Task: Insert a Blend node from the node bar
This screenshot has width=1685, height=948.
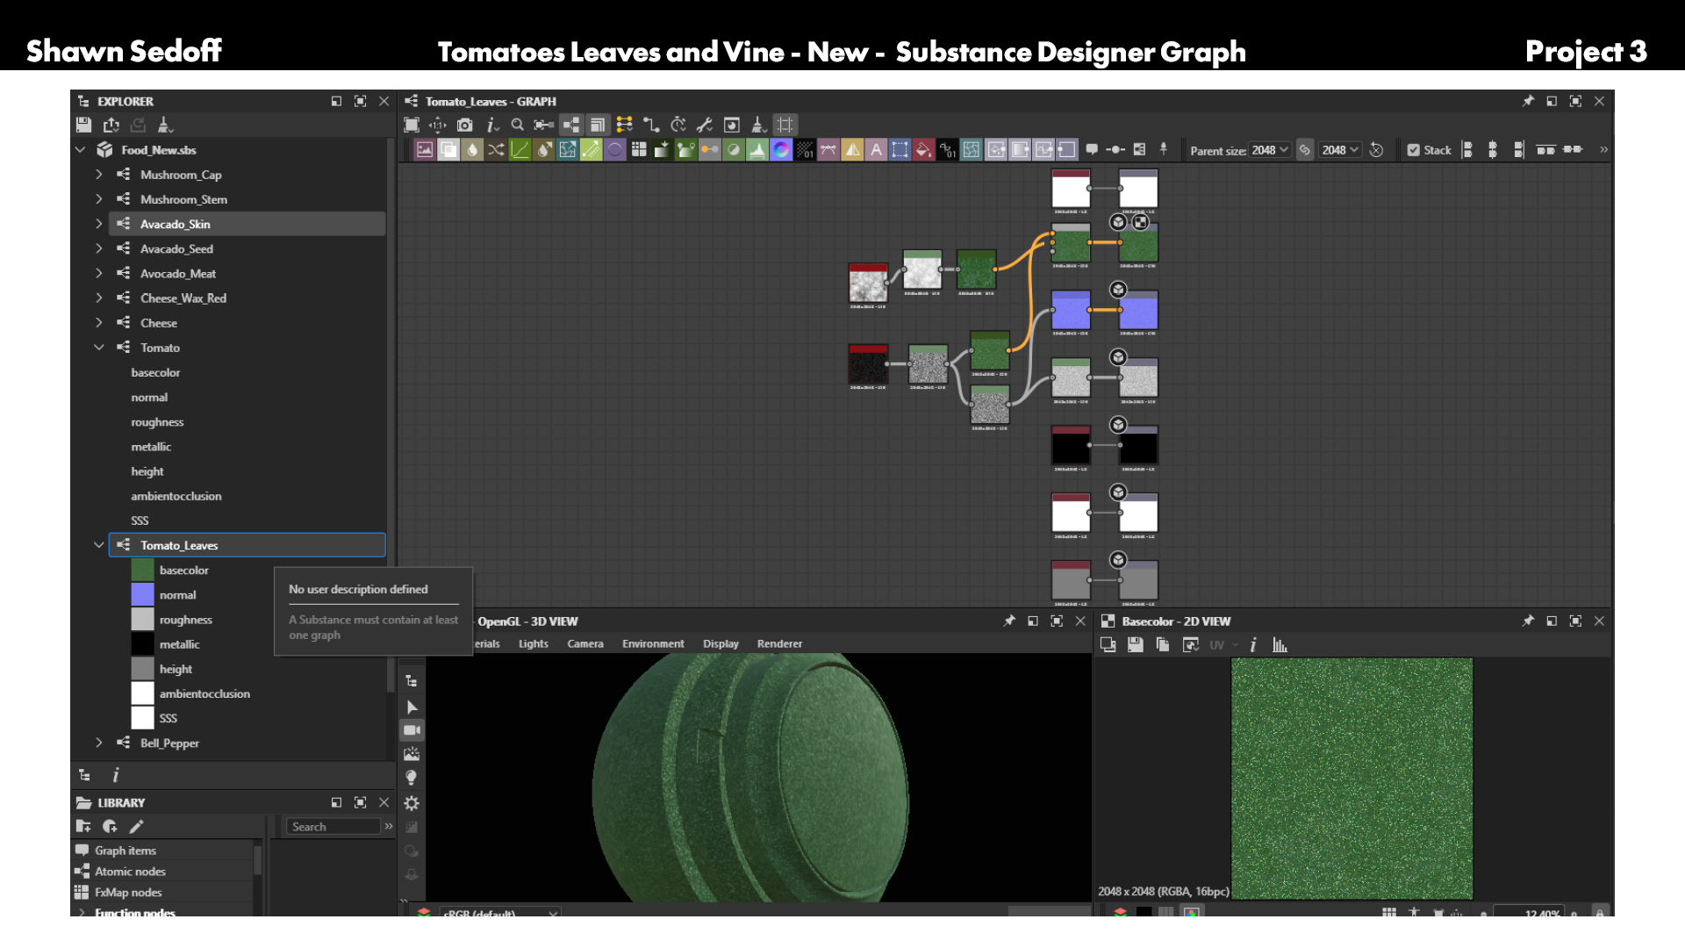Action: point(448,150)
